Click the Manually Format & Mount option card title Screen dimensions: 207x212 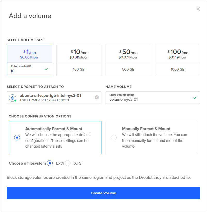point(146,129)
